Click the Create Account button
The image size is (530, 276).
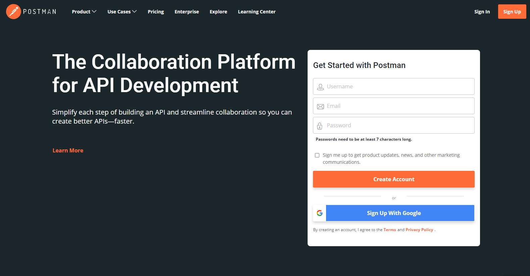click(394, 179)
